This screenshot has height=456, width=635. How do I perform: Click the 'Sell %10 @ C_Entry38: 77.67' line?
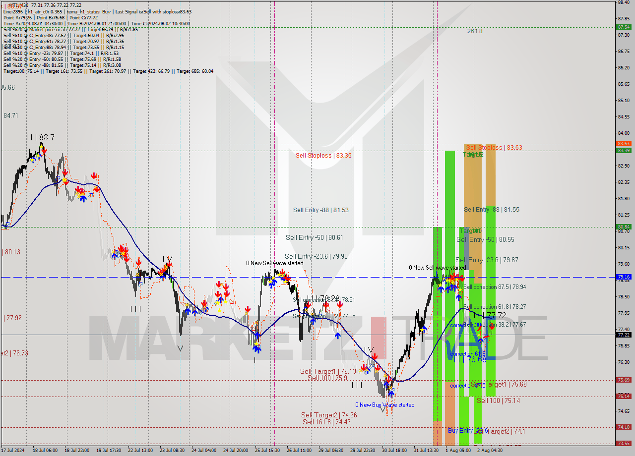[63, 36]
